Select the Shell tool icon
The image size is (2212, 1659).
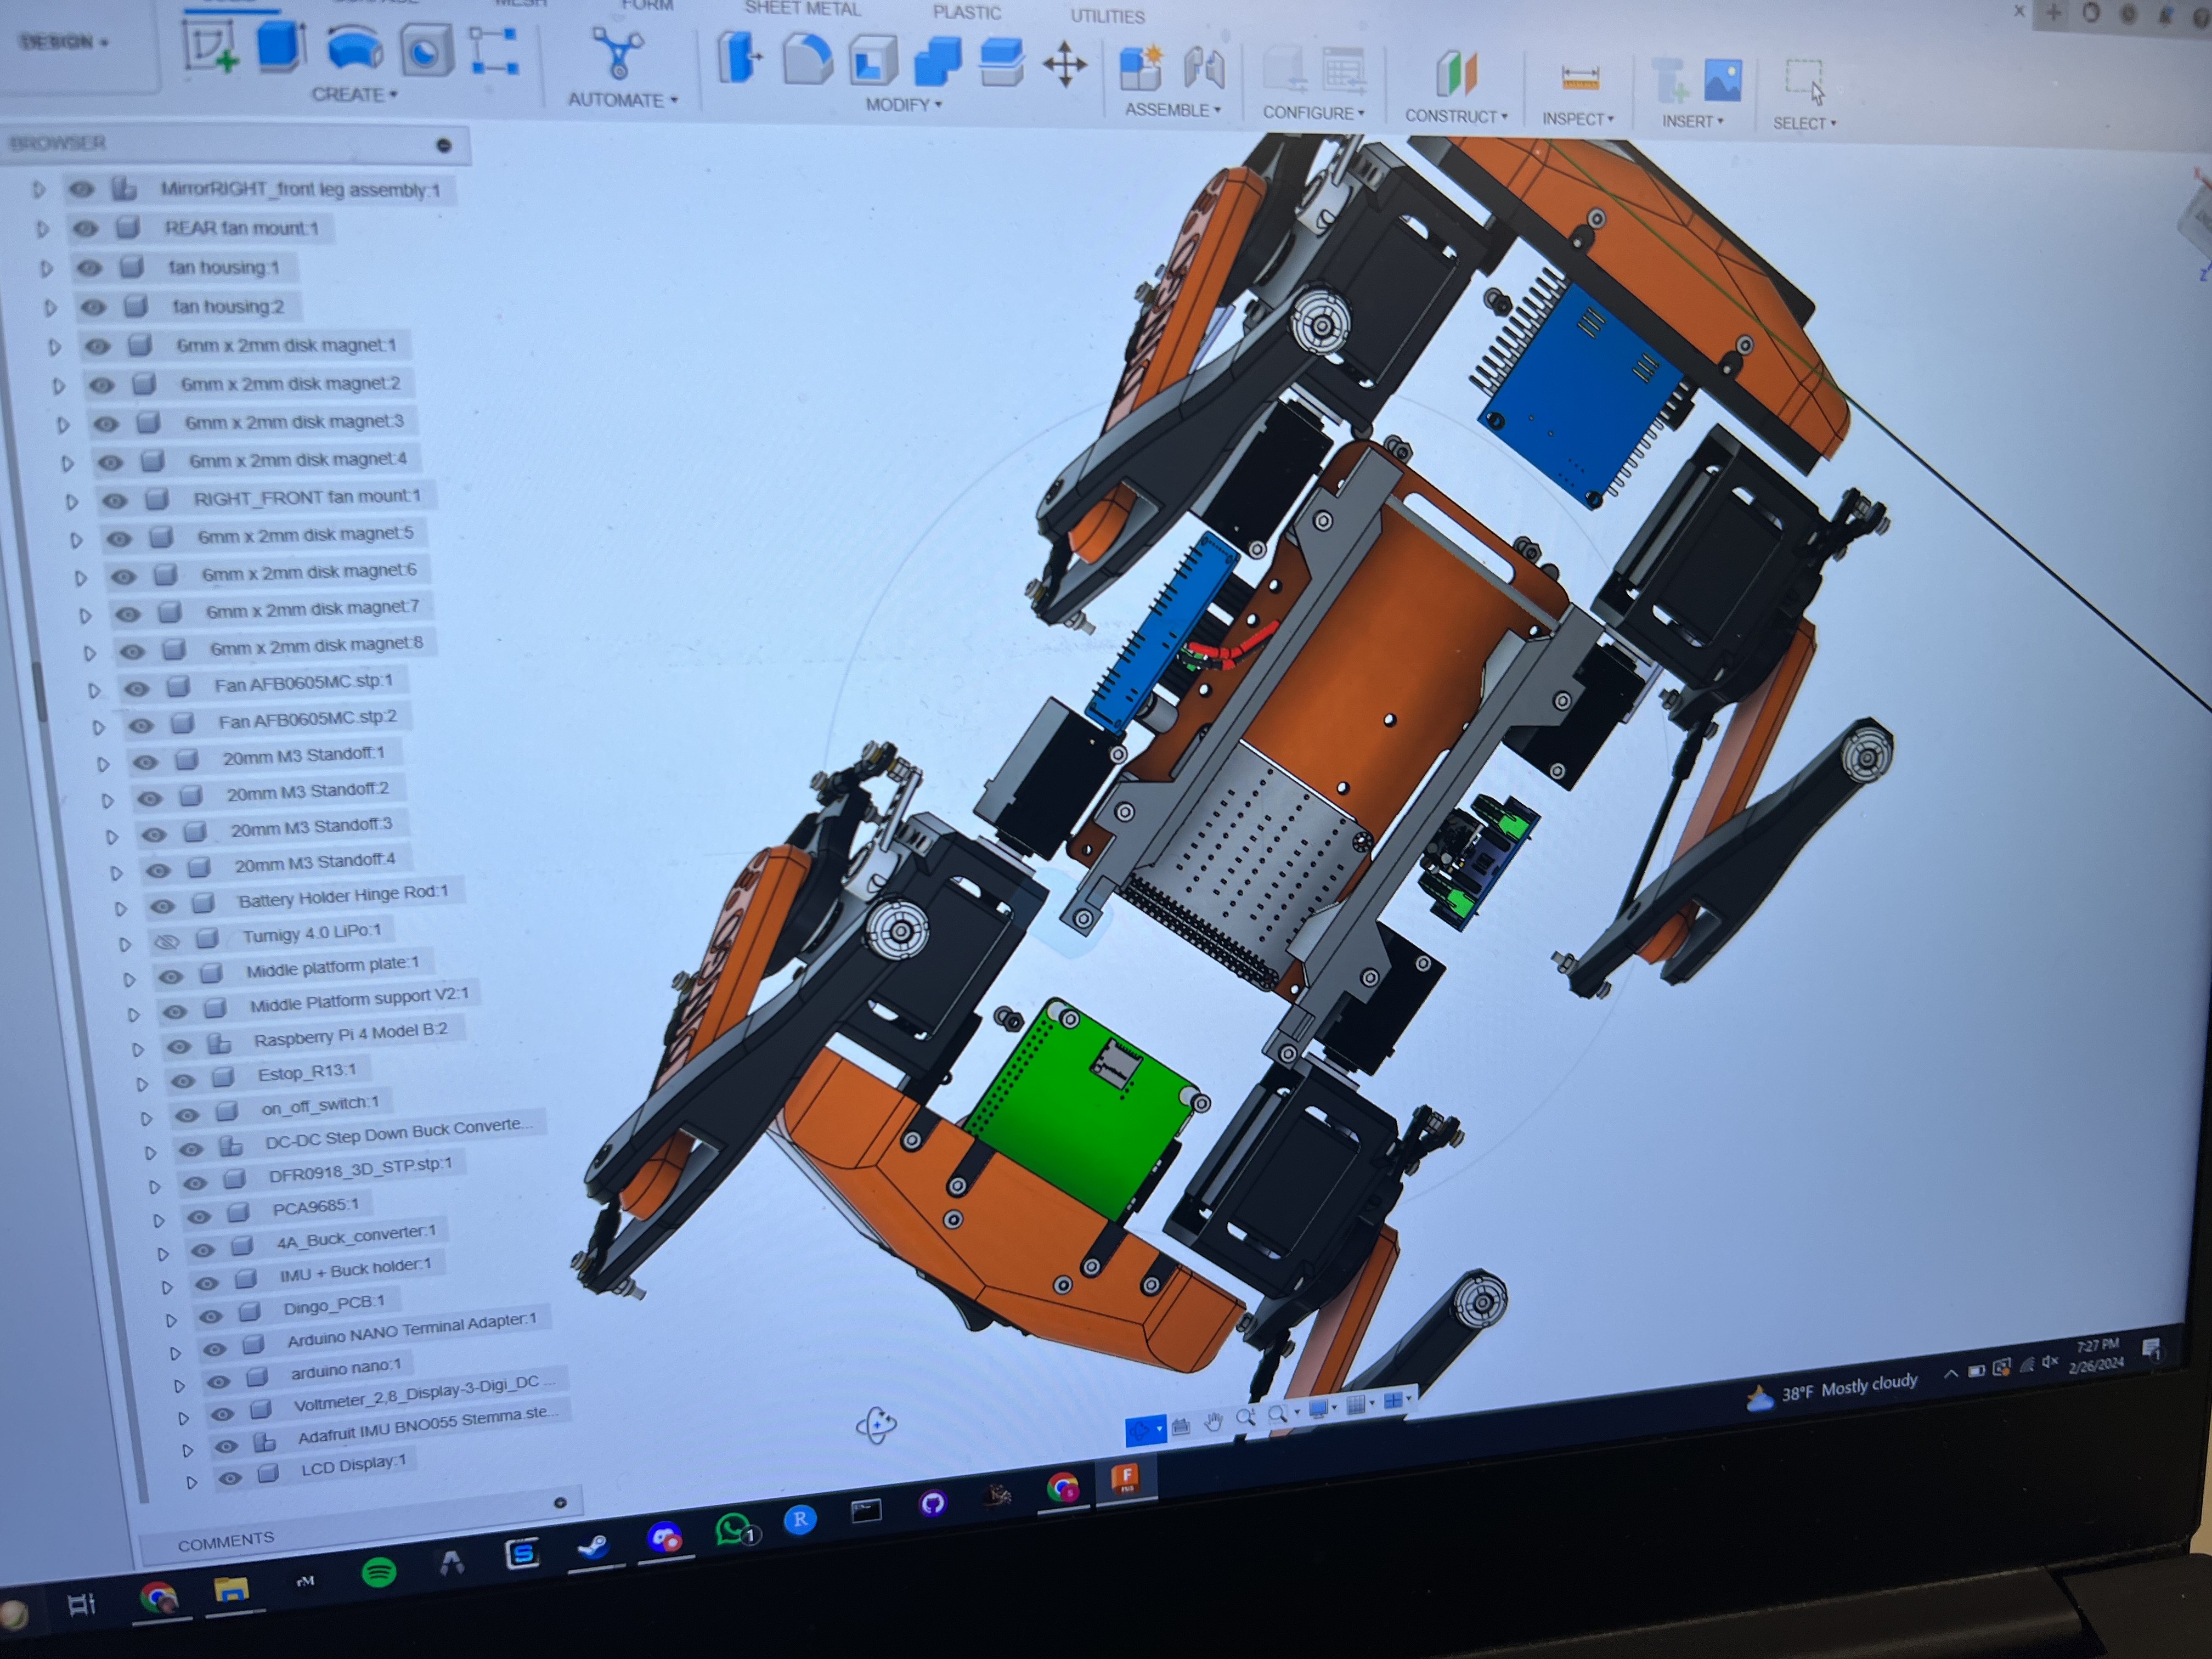point(872,62)
